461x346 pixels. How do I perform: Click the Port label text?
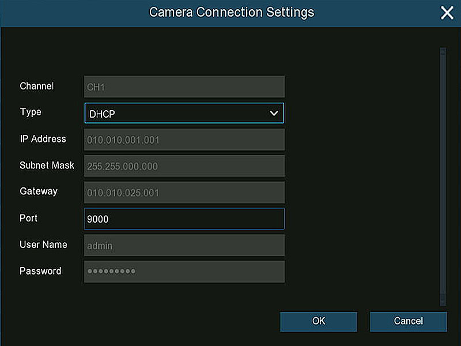[29, 219]
